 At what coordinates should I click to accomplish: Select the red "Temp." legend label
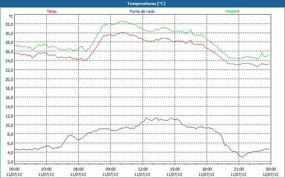[x=52, y=11]
